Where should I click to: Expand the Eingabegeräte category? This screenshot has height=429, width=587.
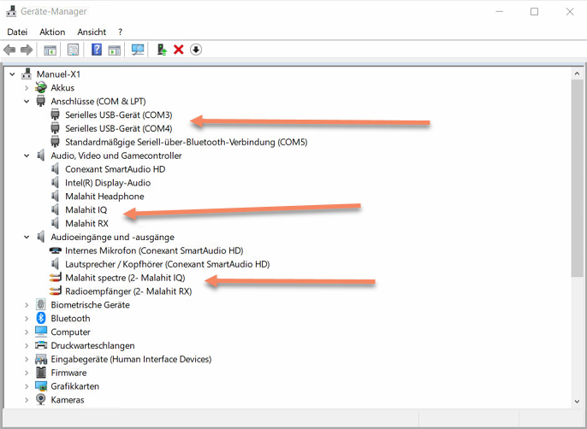pos(27,359)
